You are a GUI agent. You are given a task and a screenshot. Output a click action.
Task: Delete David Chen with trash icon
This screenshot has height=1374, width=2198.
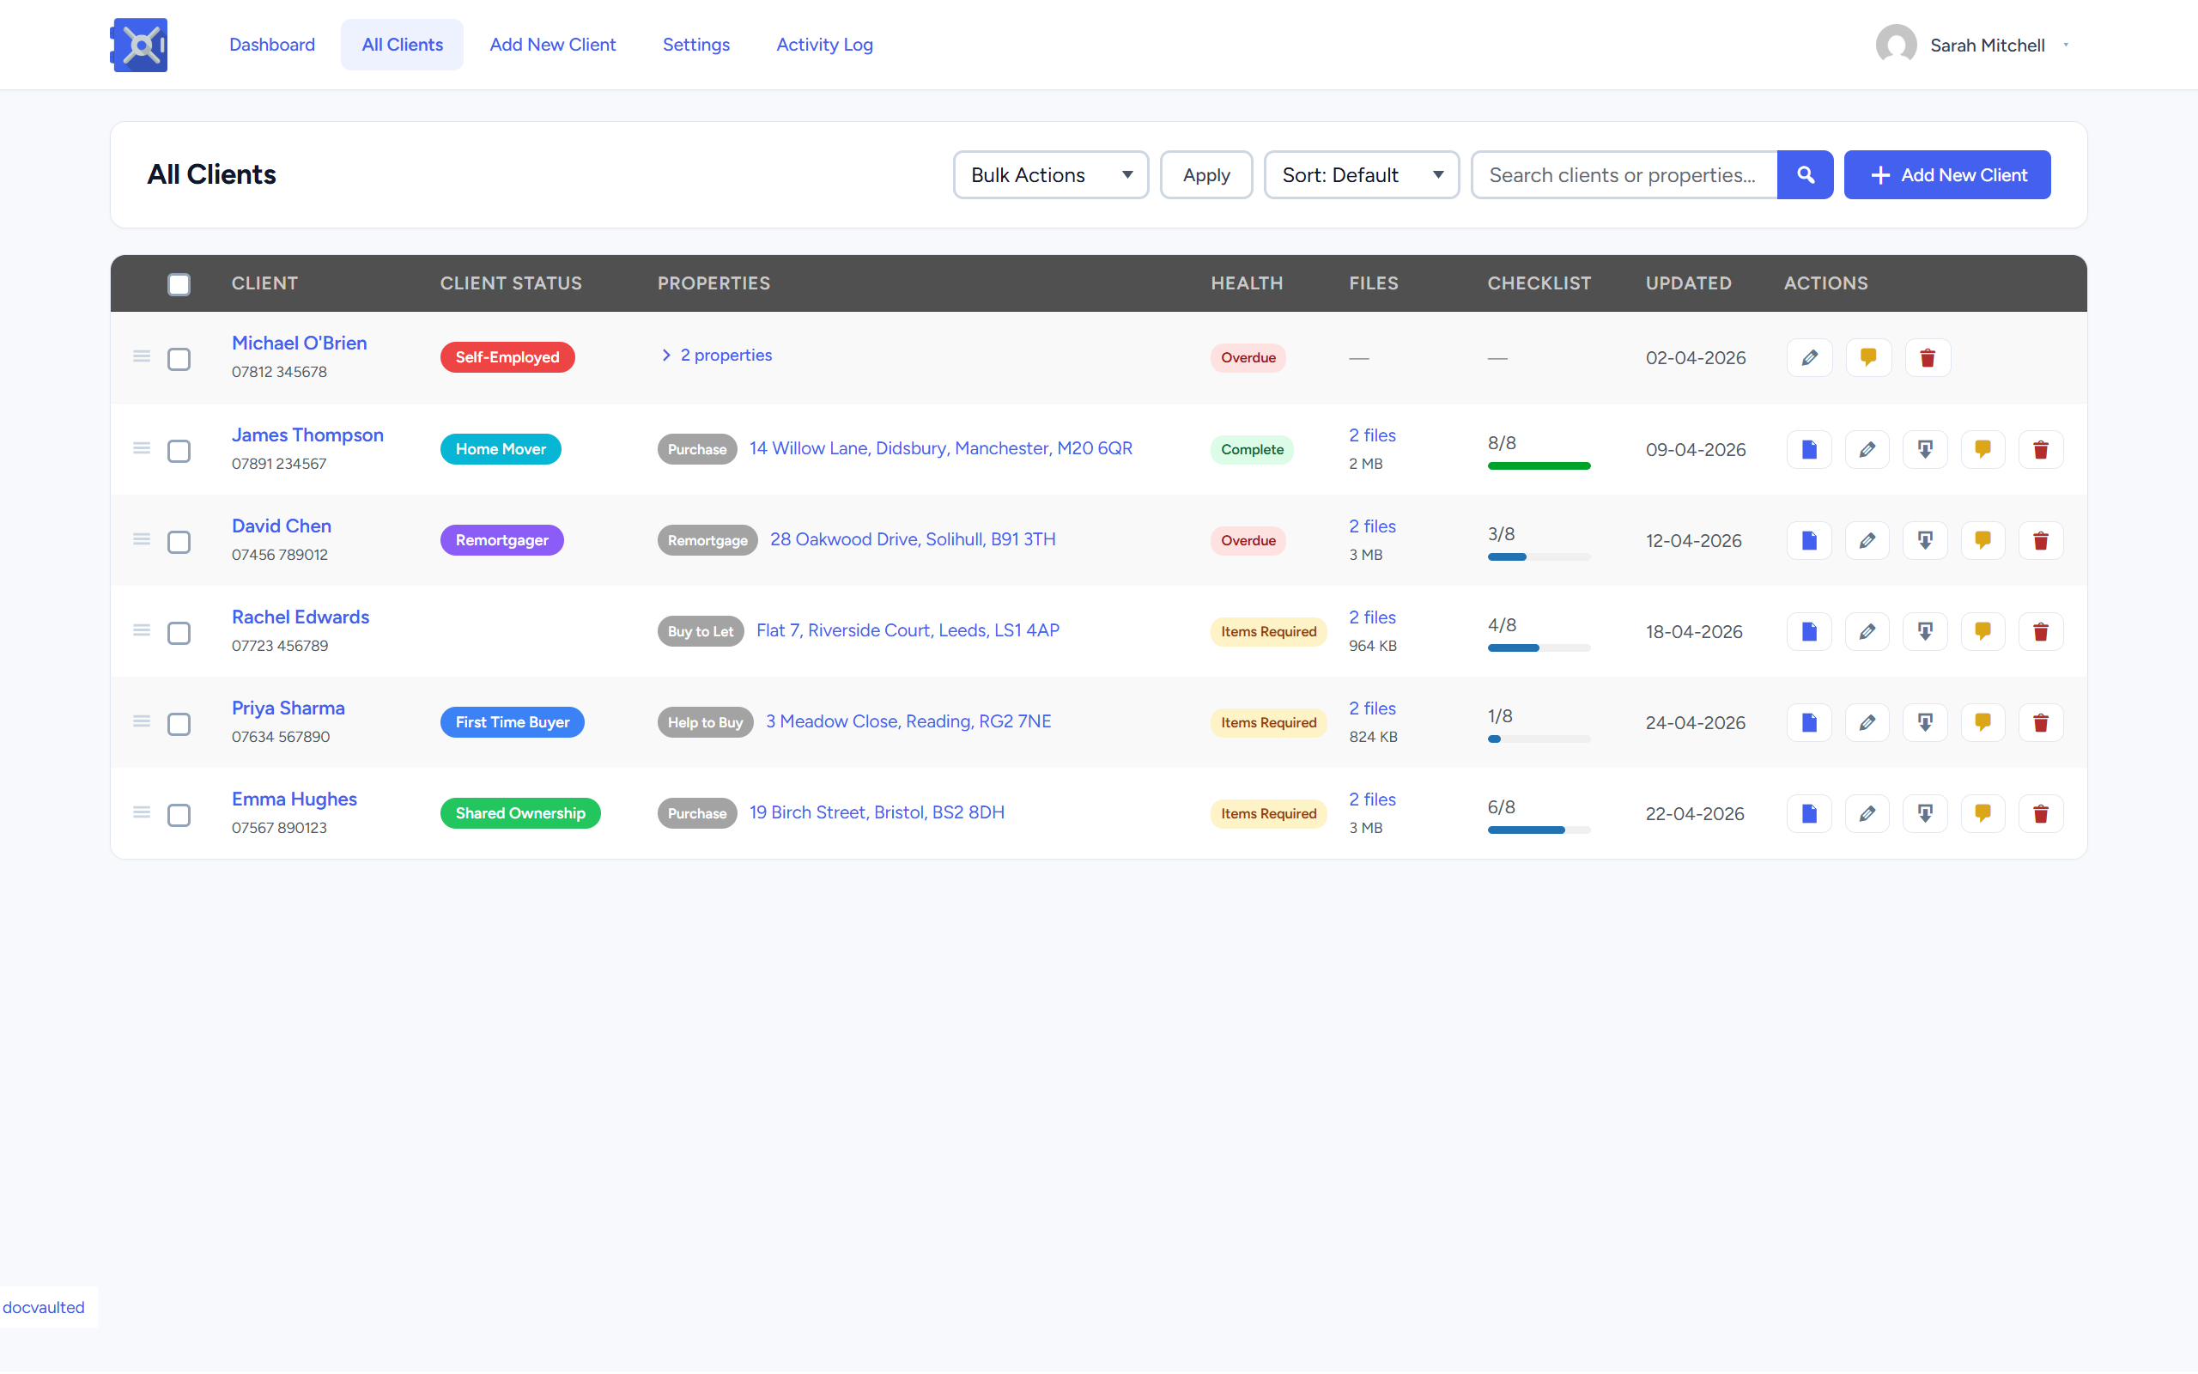[x=2041, y=540]
